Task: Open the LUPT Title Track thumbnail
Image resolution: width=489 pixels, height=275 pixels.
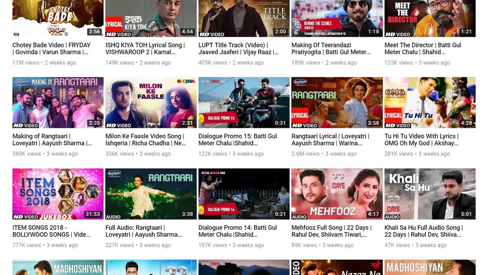Action: tap(244, 18)
